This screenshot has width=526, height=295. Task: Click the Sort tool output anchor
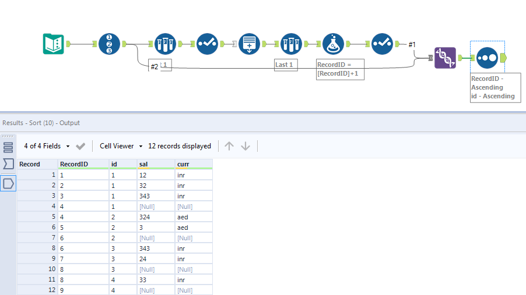(x=503, y=58)
